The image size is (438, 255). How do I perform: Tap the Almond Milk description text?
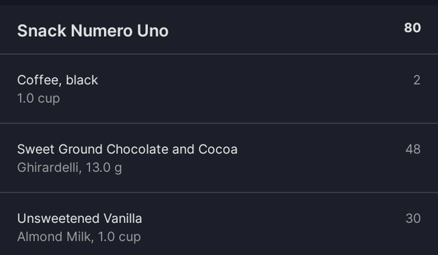click(54, 237)
